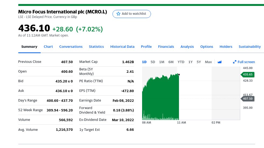Click the gray 407.50 previous close marker
The width and height of the screenshot is (264, 148).
(x=248, y=99)
